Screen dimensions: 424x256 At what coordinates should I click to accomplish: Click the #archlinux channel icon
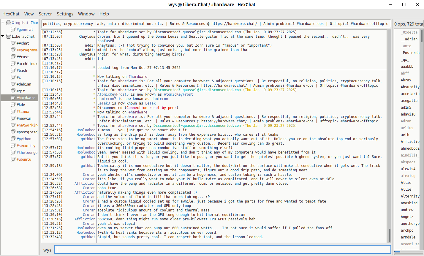13,64
